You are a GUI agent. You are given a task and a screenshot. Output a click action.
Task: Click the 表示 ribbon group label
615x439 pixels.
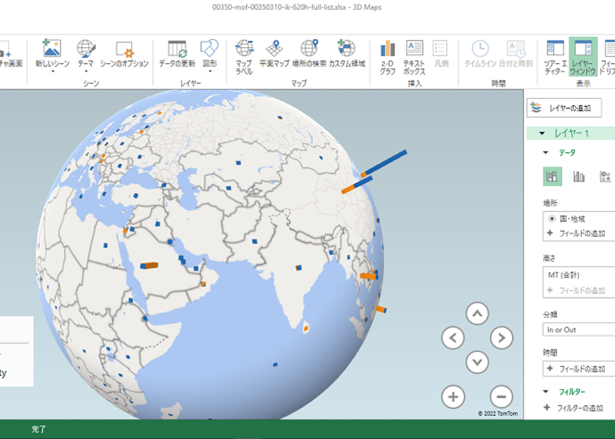583,83
